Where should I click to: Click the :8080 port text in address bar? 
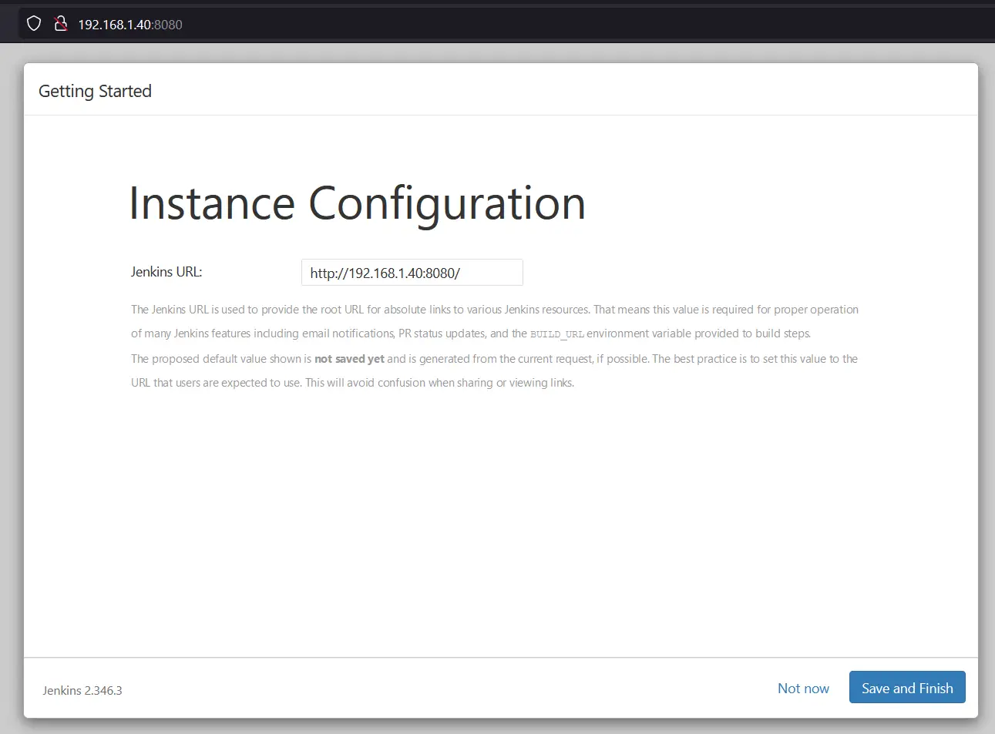(168, 25)
